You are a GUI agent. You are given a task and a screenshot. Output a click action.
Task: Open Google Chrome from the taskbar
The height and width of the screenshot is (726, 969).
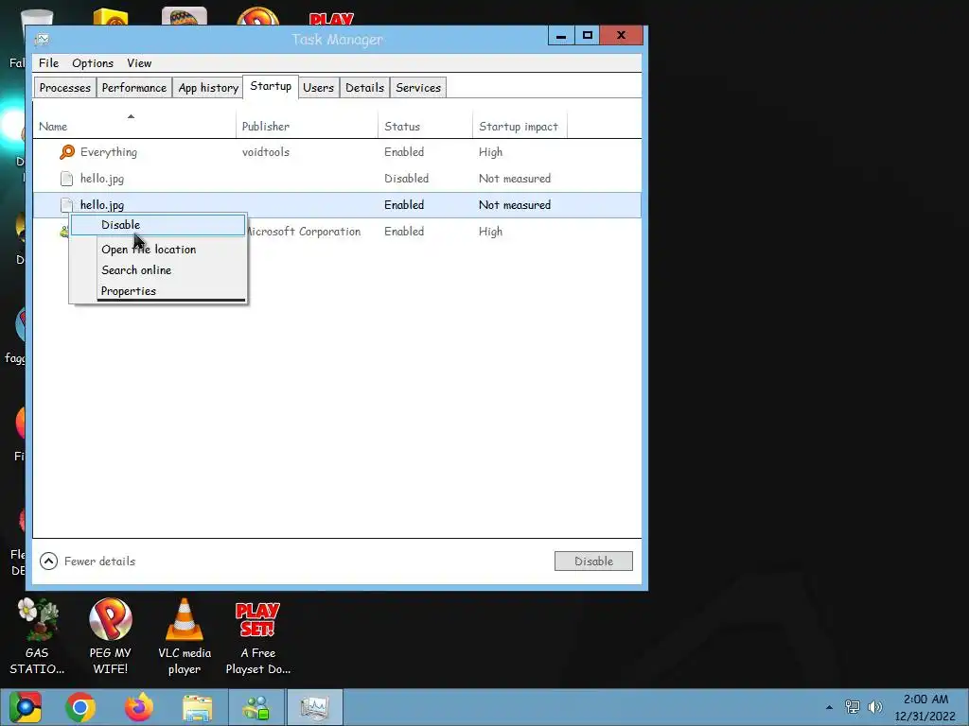(80, 707)
